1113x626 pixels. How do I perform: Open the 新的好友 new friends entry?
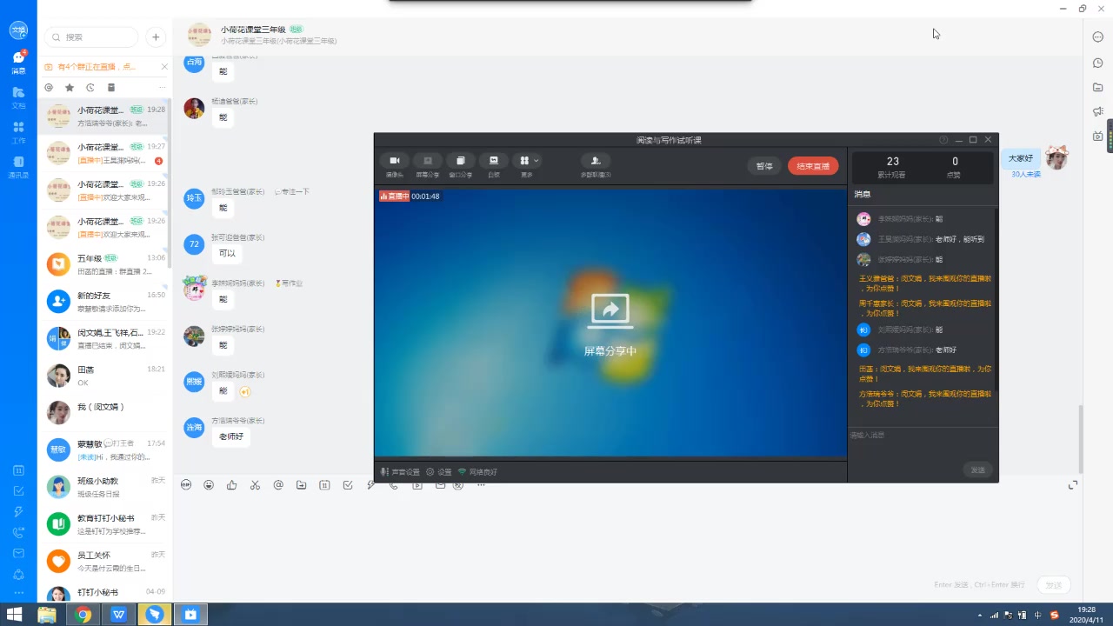105,302
